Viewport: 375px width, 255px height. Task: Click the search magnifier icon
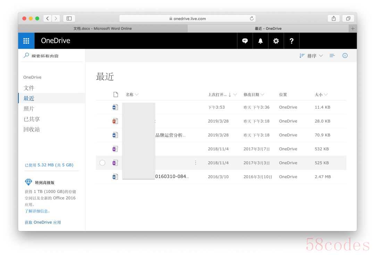(x=26, y=56)
